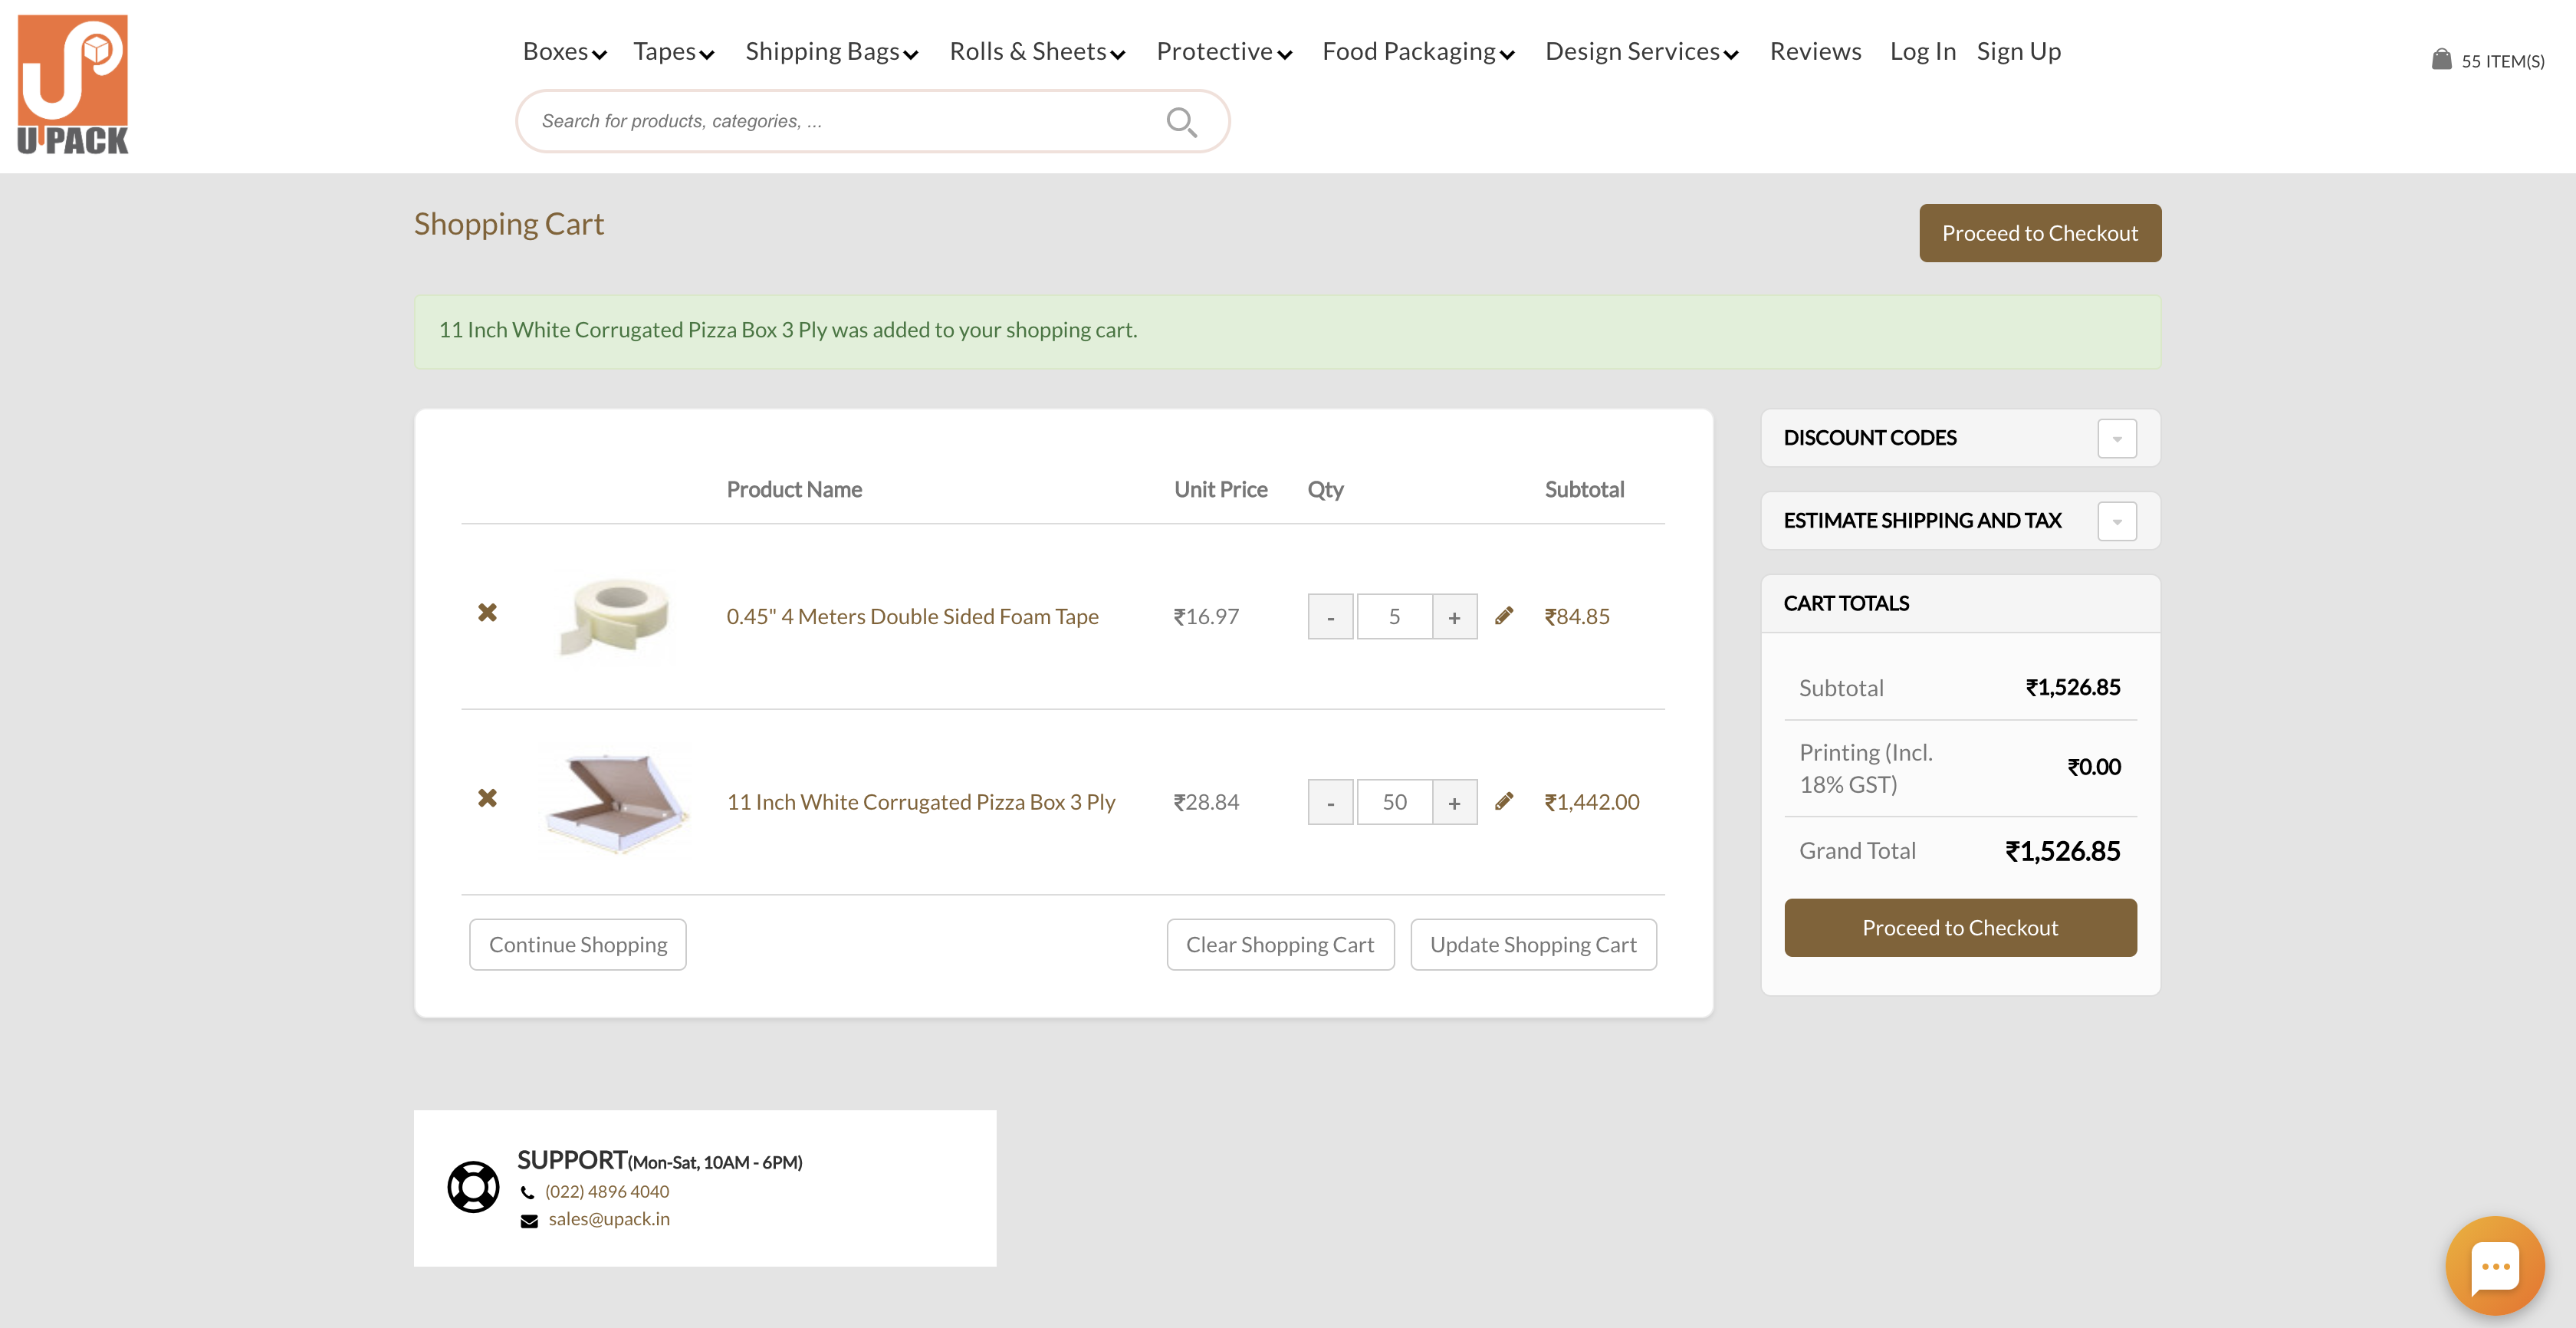Click the sales@upack.in email link
The width and height of the screenshot is (2576, 1328).
[608, 1219]
